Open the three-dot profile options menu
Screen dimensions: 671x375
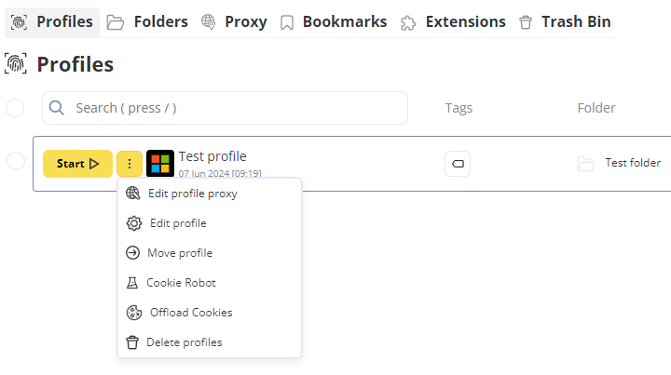[130, 164]
